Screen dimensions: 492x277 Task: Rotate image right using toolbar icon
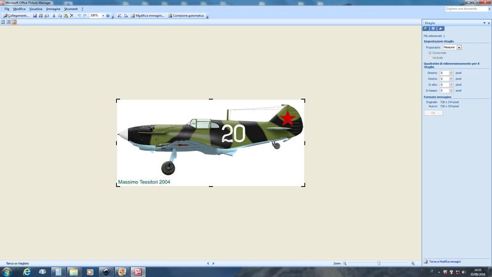pyautogui.click(x=125, y=15)
